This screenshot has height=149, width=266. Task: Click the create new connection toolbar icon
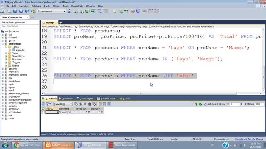point(3,11)
